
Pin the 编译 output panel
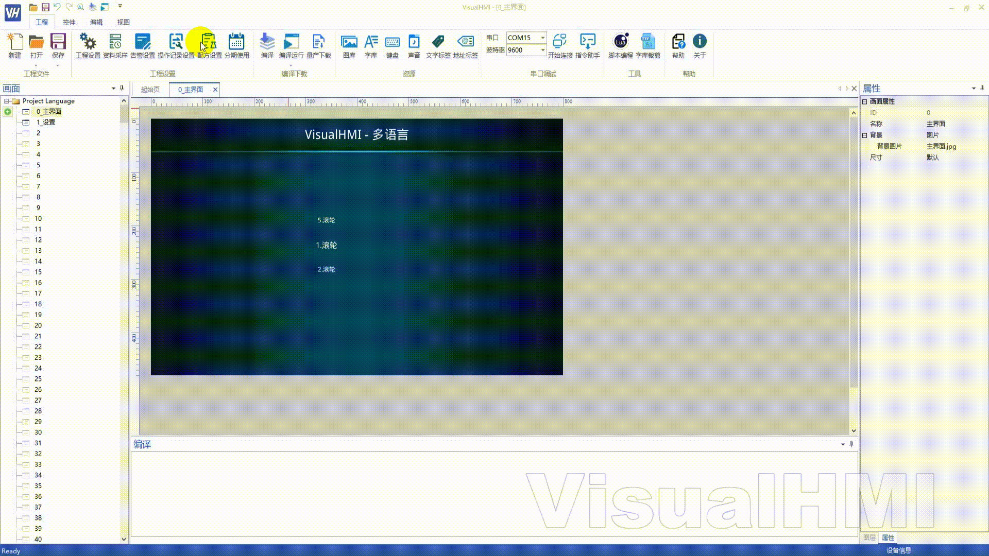tap(851, 444)
